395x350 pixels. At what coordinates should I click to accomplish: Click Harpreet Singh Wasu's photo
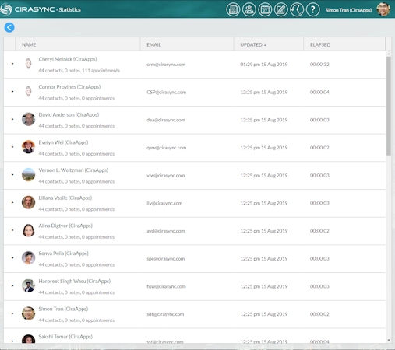28,285
